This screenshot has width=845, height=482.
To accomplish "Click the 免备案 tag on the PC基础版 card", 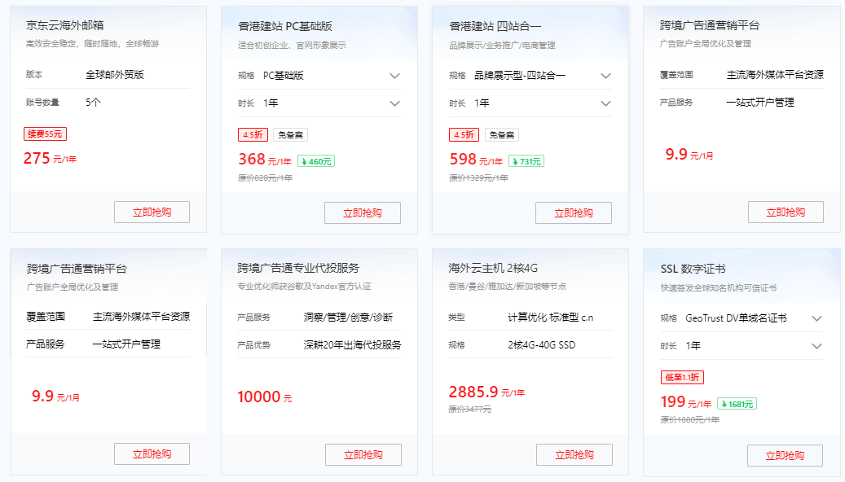I will click(291, 135).
